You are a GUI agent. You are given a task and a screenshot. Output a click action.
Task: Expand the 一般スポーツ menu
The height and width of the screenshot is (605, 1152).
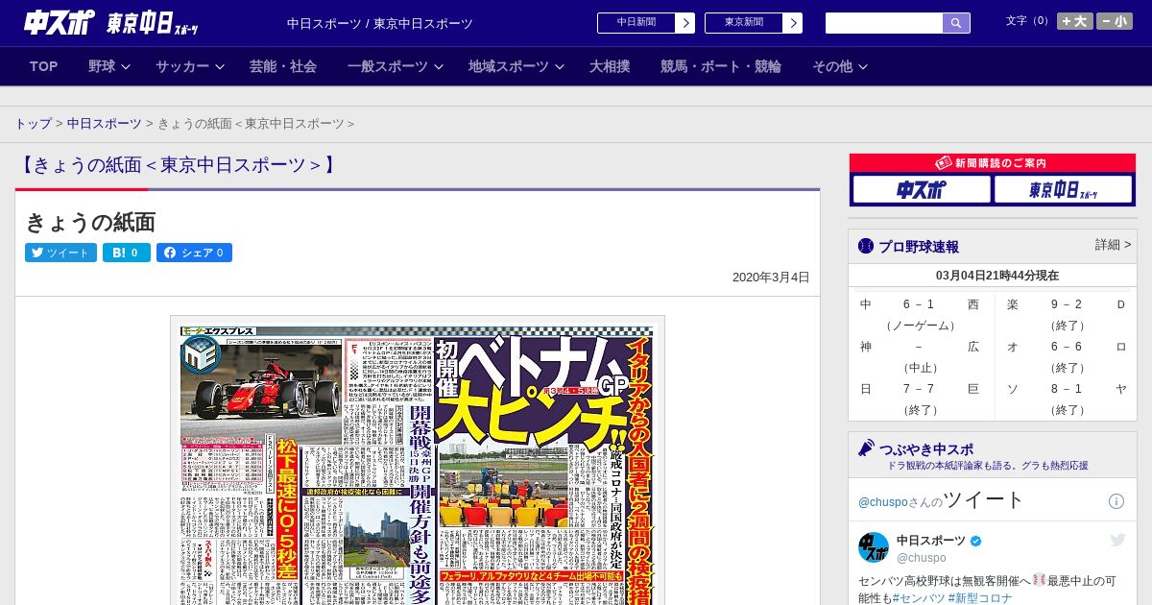click(x=395, y=66)
